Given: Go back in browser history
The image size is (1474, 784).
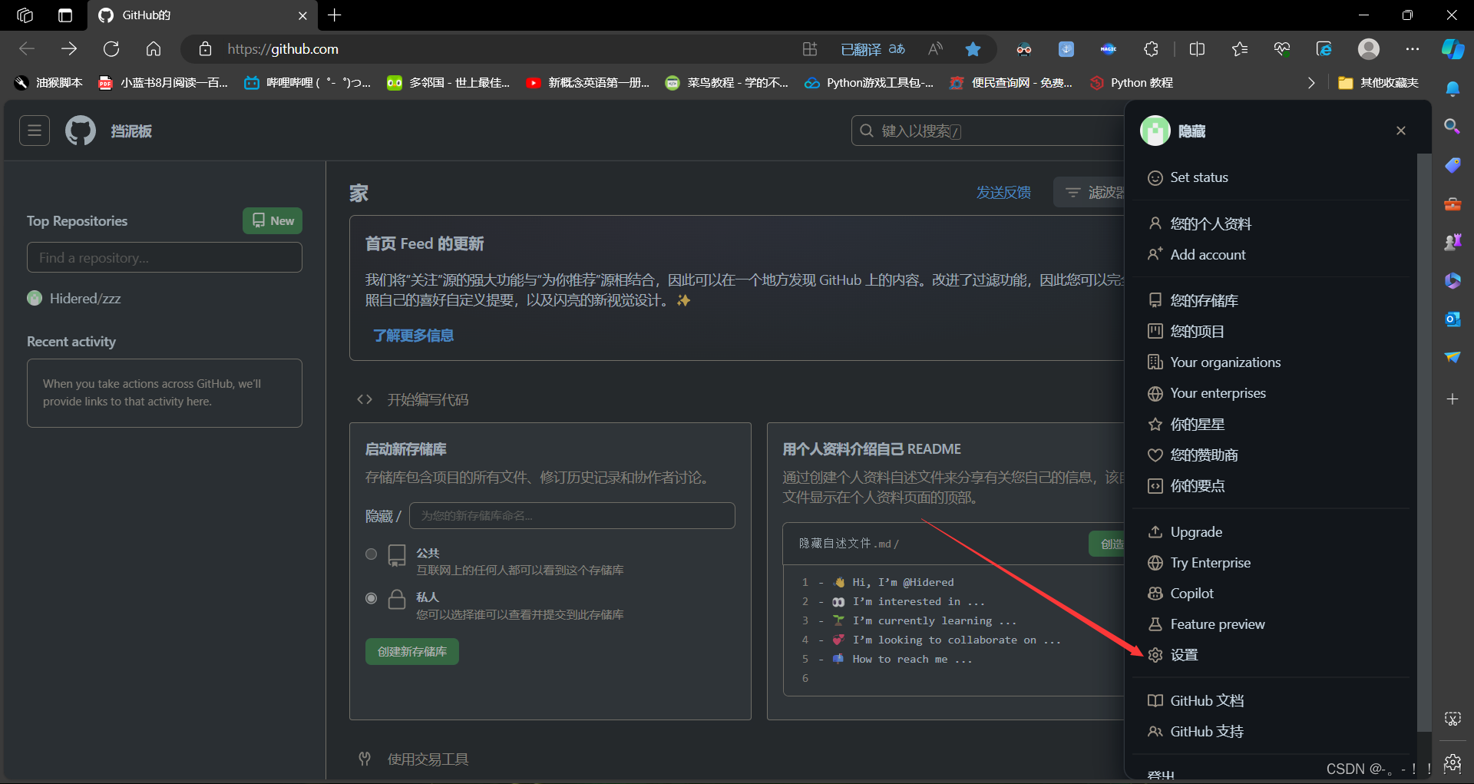Looking at the screenshot, I should pos(27,49).
